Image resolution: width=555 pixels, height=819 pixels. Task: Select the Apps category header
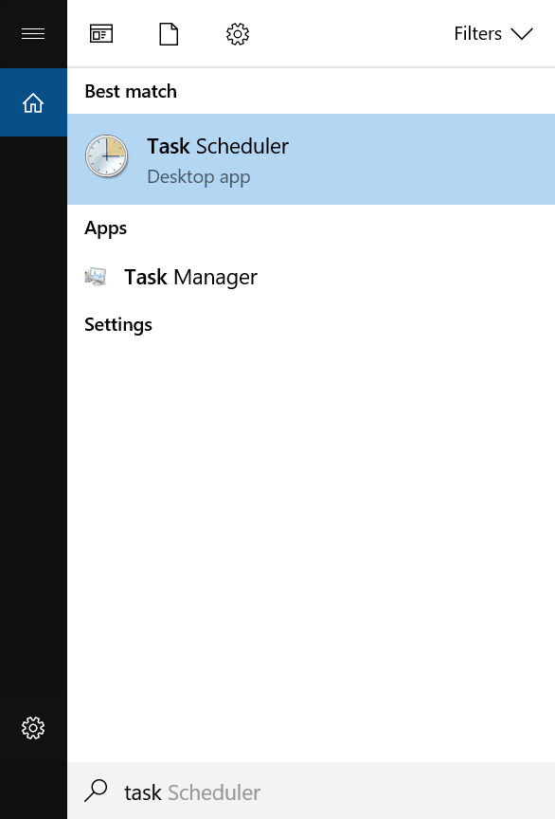(105, 228)
